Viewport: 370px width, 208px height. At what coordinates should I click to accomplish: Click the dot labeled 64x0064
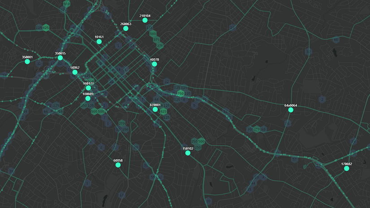(291, 110)
